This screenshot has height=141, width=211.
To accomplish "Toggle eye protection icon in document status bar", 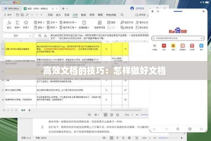I will (104, 138).
